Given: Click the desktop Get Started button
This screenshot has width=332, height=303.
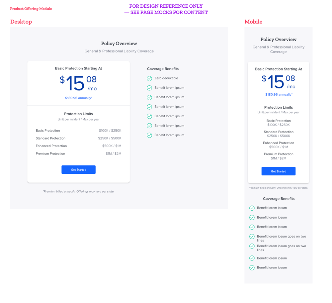Looking at the screenshot, I should [78, 169].
